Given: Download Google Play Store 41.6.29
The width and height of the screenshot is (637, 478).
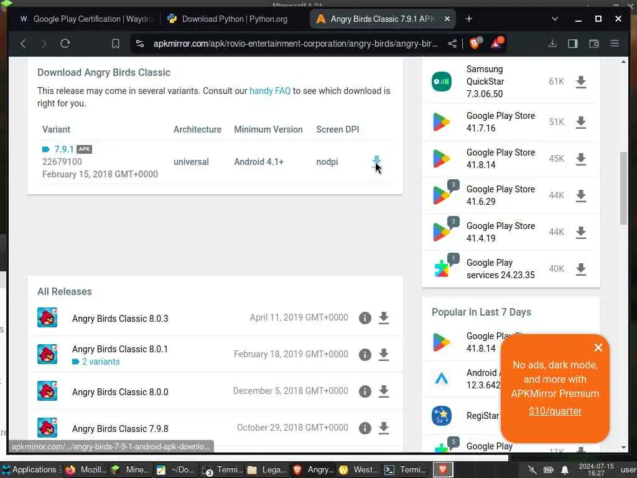Looking at the screenshot, I should pos(581,195).
